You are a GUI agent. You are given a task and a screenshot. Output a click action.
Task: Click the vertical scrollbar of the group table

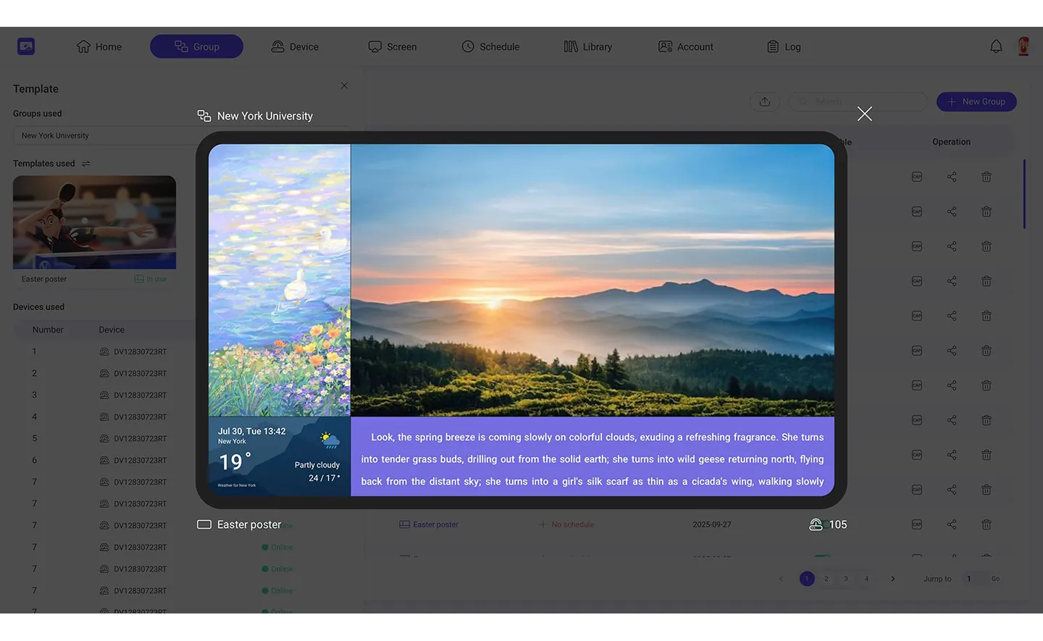[1024, 194]
